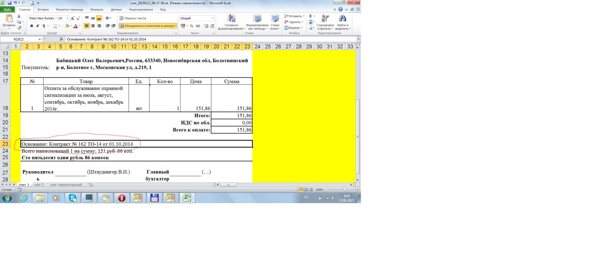Click the yellow fill color swatch
This screenshot has height=274, width=596.
pyautogui.click(x=67, y=26)
